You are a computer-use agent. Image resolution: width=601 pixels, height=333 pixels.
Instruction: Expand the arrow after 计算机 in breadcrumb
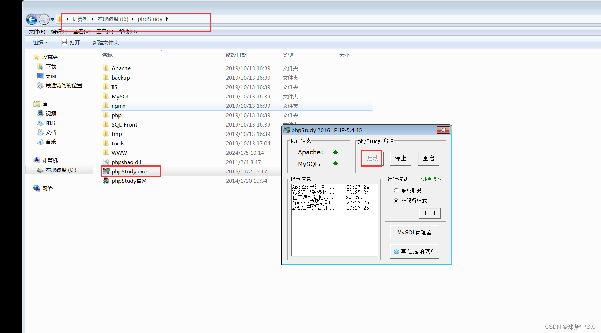[x=93, y=19]
